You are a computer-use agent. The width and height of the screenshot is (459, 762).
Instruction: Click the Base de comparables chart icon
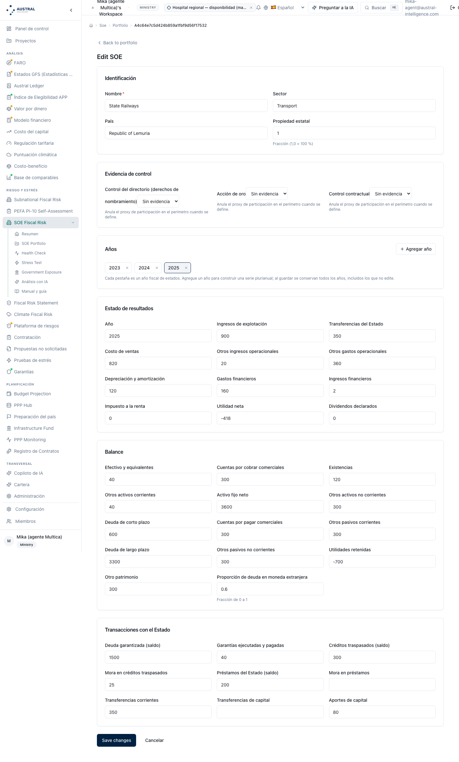point(9,178)
